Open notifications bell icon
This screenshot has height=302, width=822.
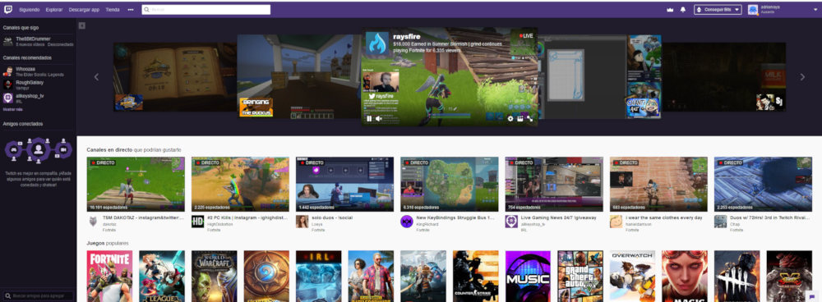pos(682,10)
